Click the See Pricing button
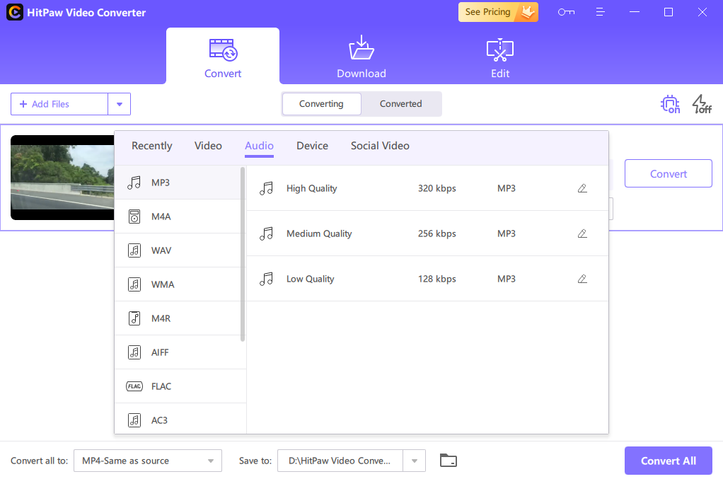This screenshot has width=723, height=479. click(x=498, y=12)
